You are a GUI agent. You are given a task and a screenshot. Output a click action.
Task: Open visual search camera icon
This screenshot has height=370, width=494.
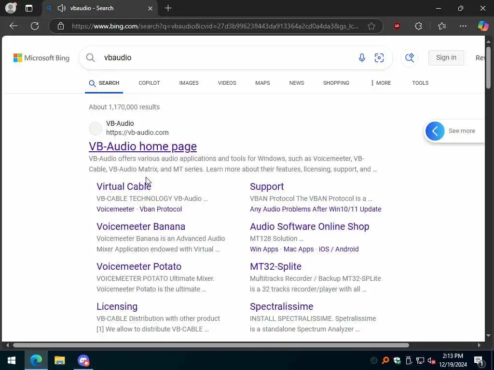click(x=379, y=58)
